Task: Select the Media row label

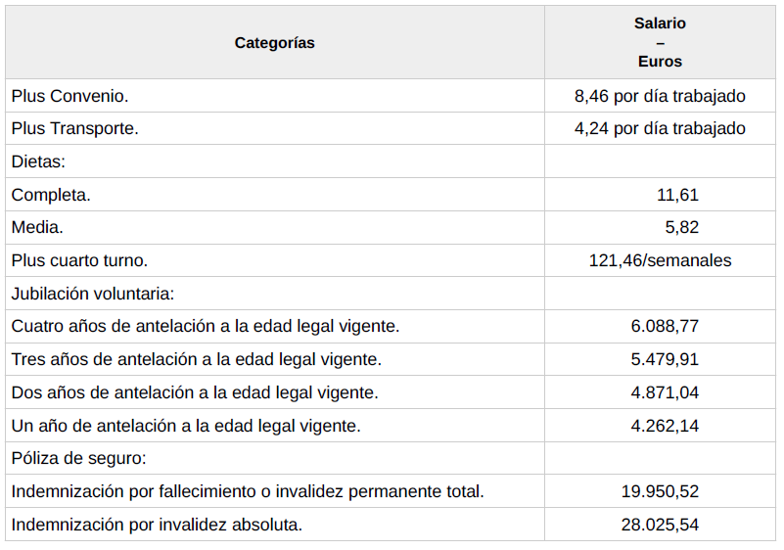Action: click(37, 227)
